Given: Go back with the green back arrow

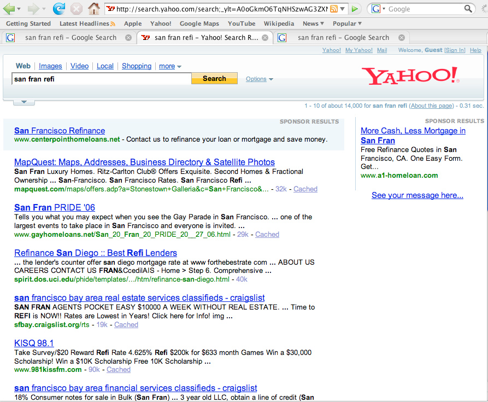Looking at the screenshot, I should (9, 9).
